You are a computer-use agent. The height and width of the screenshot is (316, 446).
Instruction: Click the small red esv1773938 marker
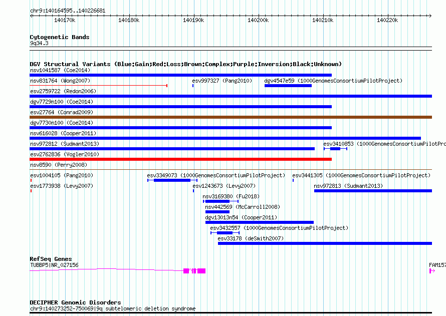[x=31, y=191]
